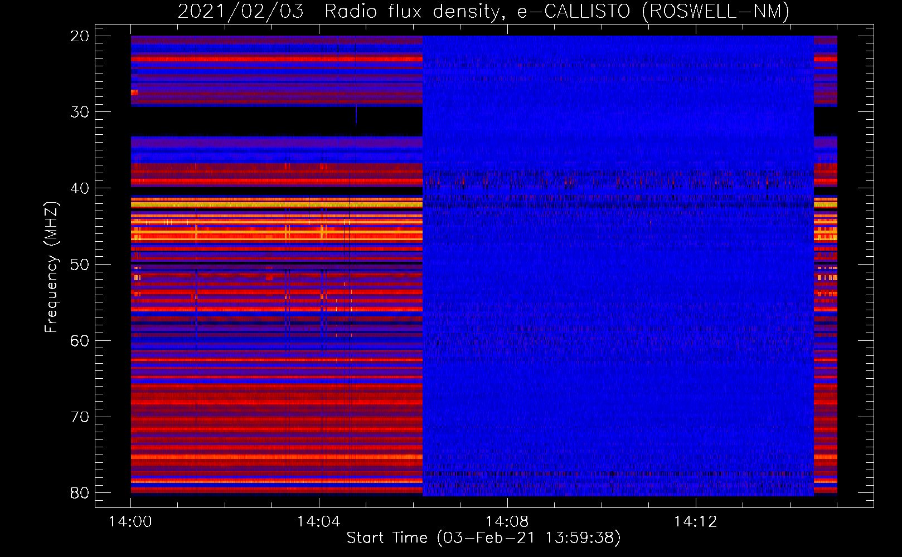Click the 60 MHz frequency tick label

click(x=80, y=340)
